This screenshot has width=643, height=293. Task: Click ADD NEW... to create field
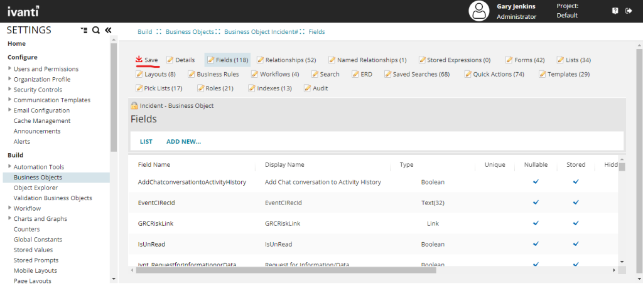coord(183,141)
